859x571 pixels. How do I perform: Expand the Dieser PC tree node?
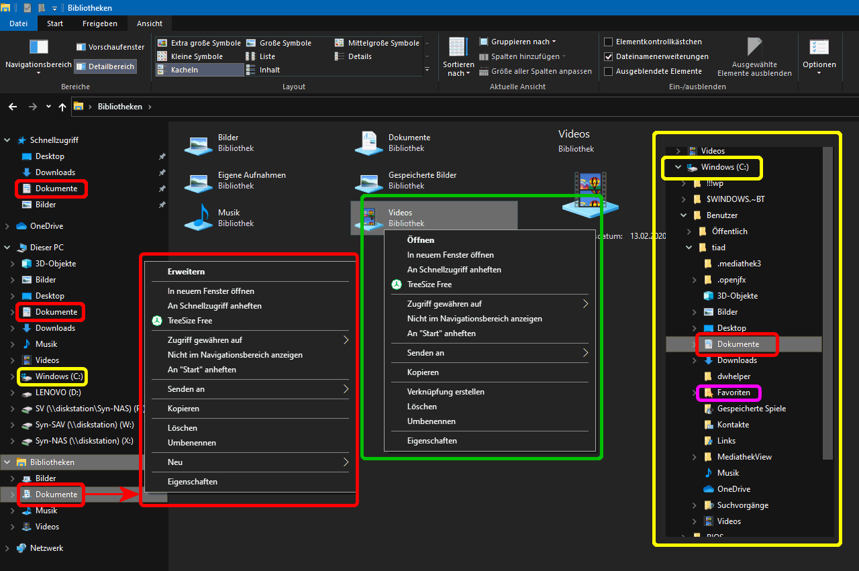click(7, 248)
